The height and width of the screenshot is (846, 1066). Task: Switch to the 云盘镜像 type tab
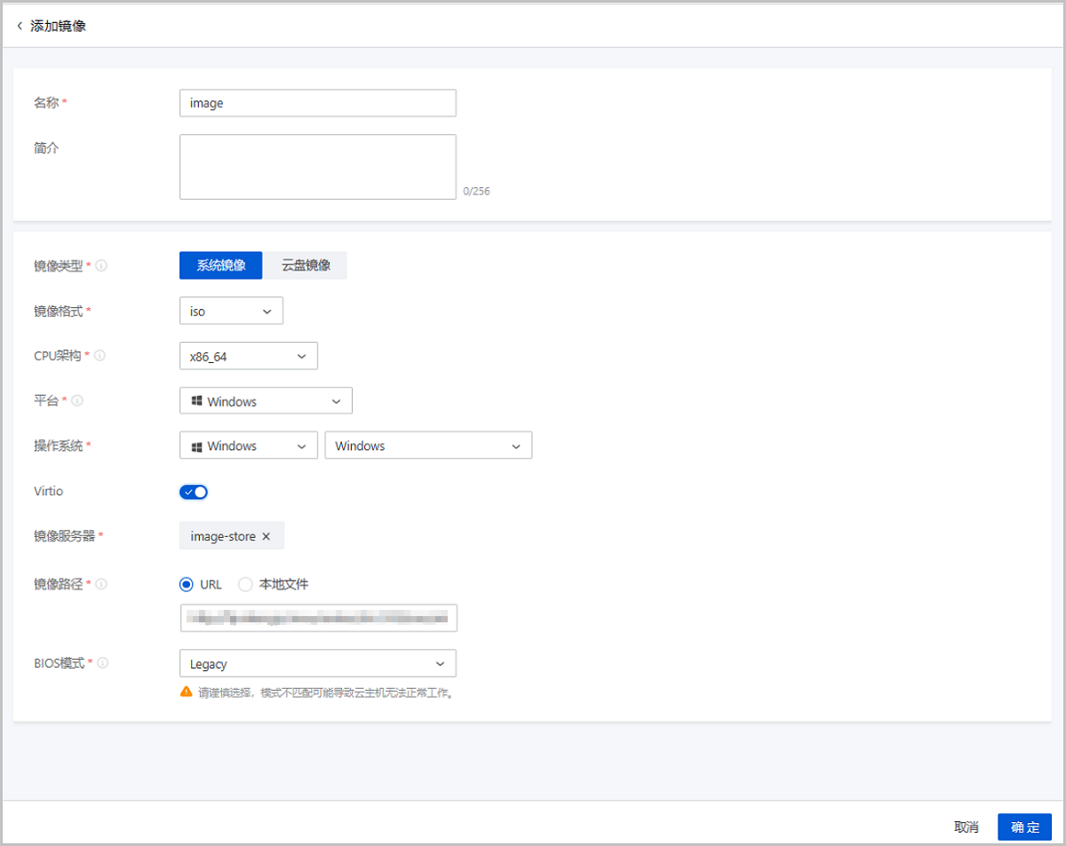tap(306, 265)
